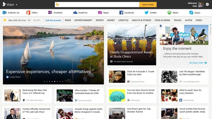212x119 pixels.
Task: Open the Outlook mail icon
Action: coord(5,13)
